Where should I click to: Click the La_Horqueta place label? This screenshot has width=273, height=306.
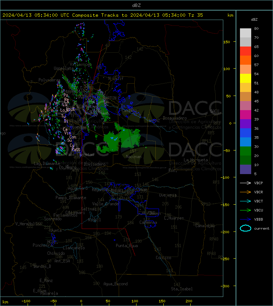[x=196, y=160]
